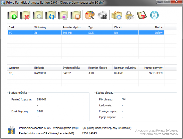Click Utworzony przez Romex Software text
183x139 pixels.
point(156,130)
